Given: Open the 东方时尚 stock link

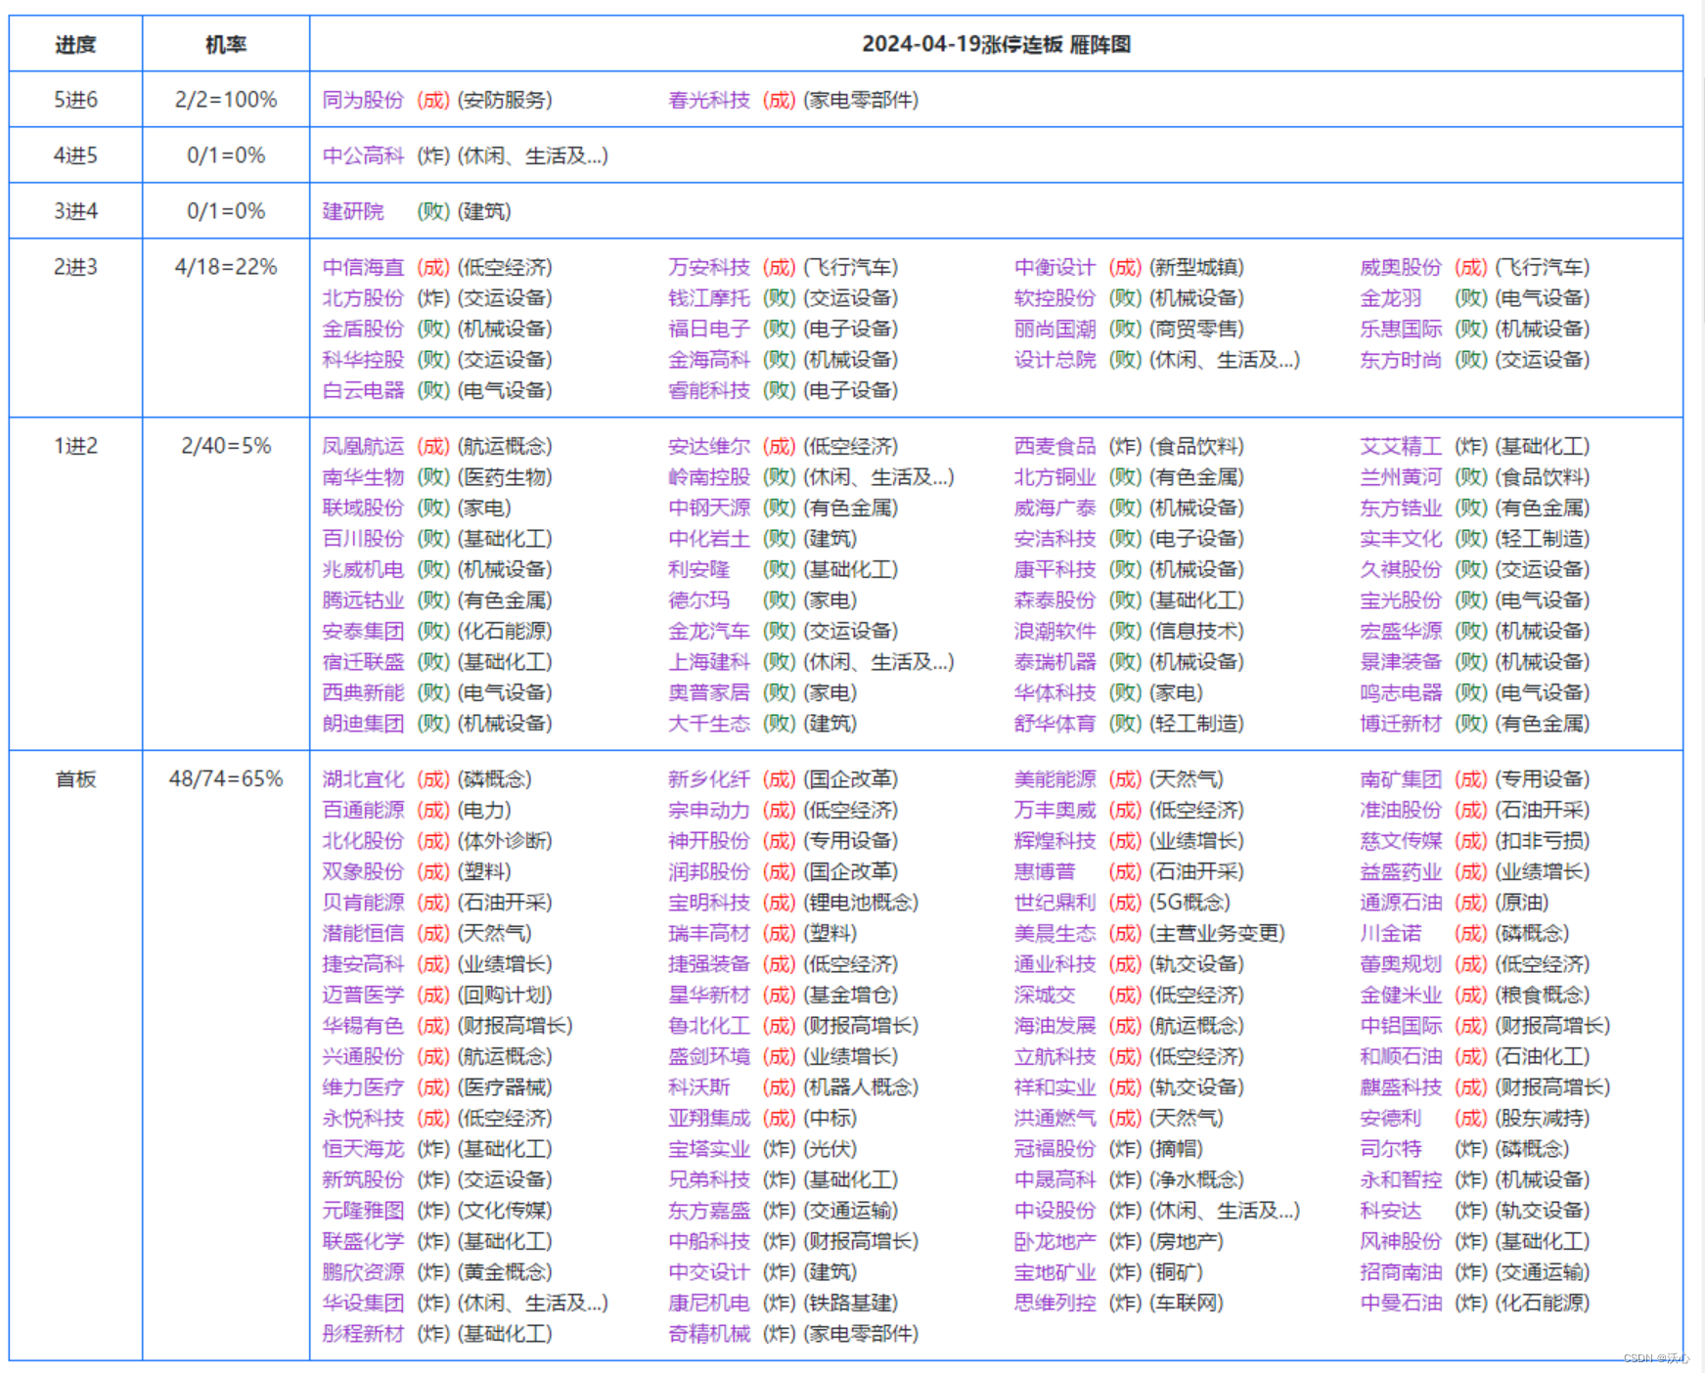Looking at the screenshot, I should pyautogui.click(x=1401, y=360).
